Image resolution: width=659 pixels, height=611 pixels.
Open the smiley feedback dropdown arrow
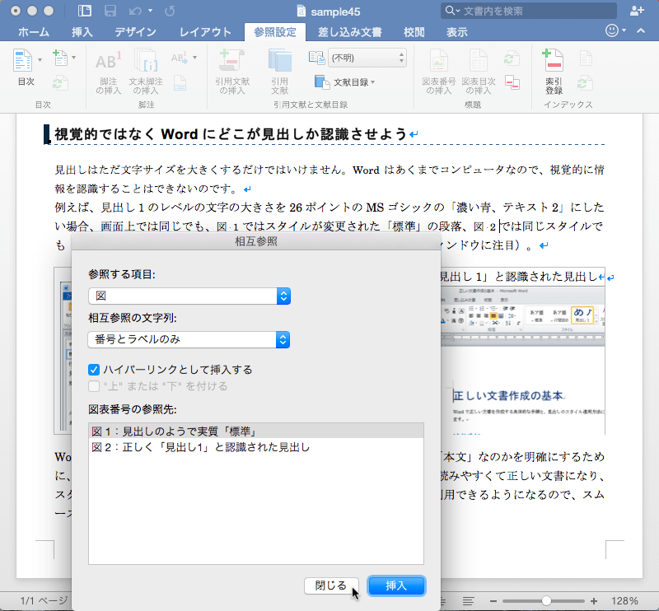click(x=624, y=30)
